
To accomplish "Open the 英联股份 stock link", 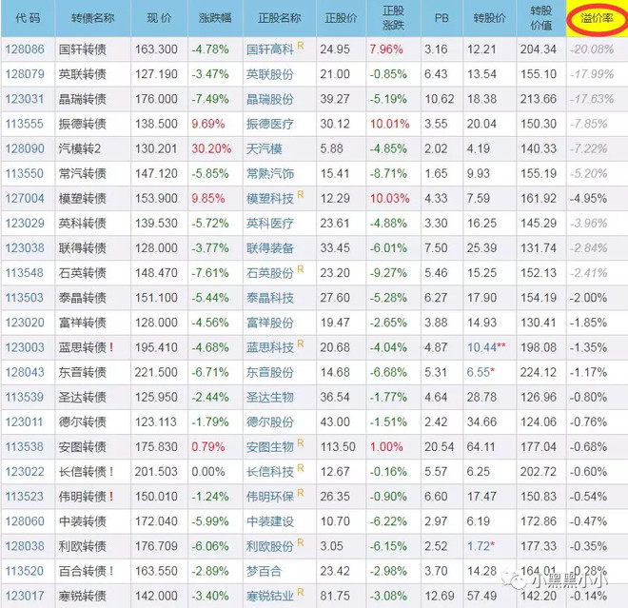I will (x=270, y=74).
